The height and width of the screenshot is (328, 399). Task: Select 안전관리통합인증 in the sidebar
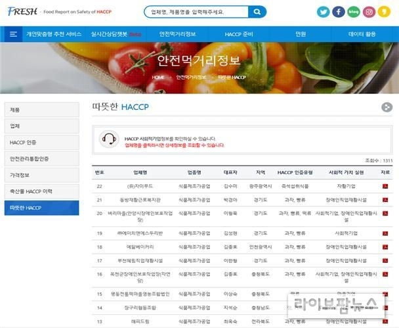click(42, 159)
